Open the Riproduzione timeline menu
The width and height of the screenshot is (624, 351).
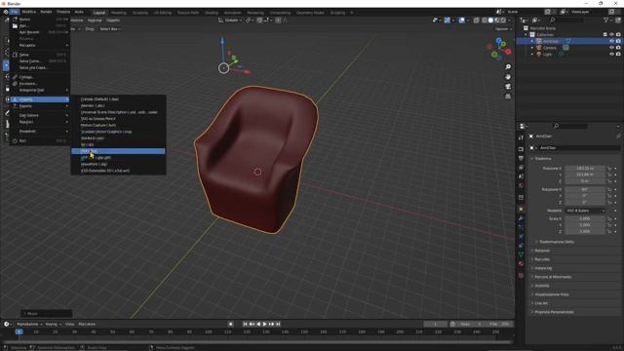coord(29,324)
